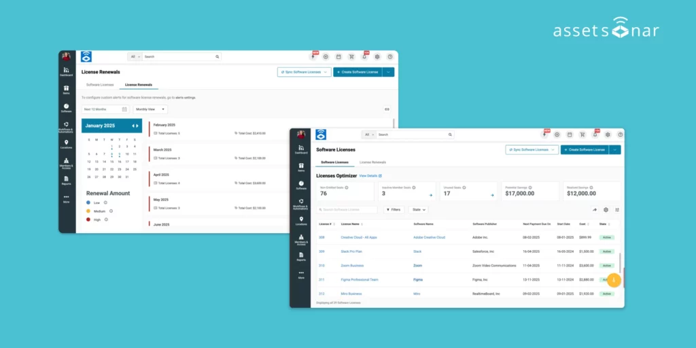Expand Sync Software Licenses dropdown in the front window
This screenshot has width=696, height=348.
coord(532,150)
